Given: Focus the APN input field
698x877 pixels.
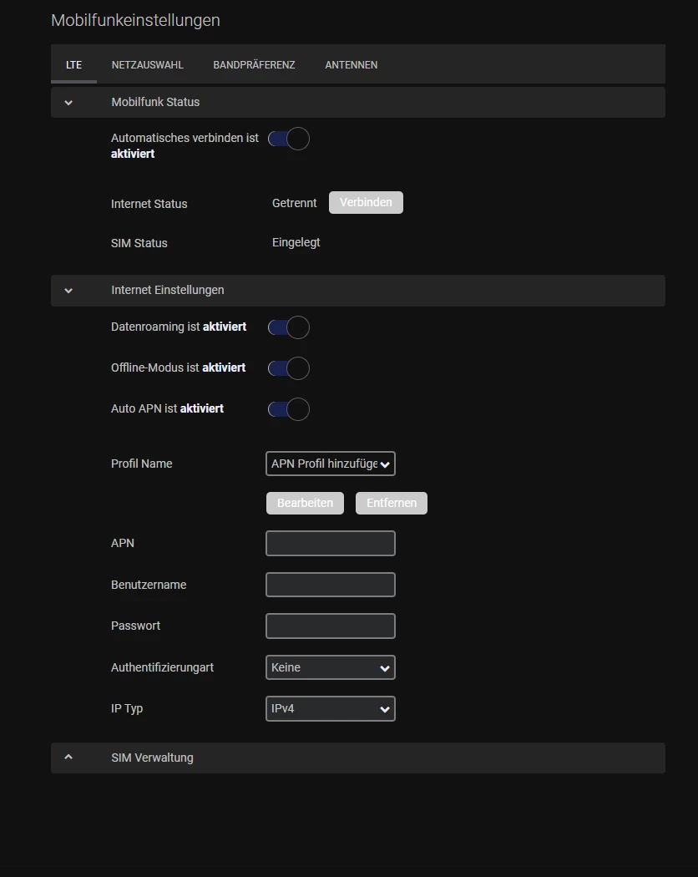Looking at the screenshot, I should (330, 543).
